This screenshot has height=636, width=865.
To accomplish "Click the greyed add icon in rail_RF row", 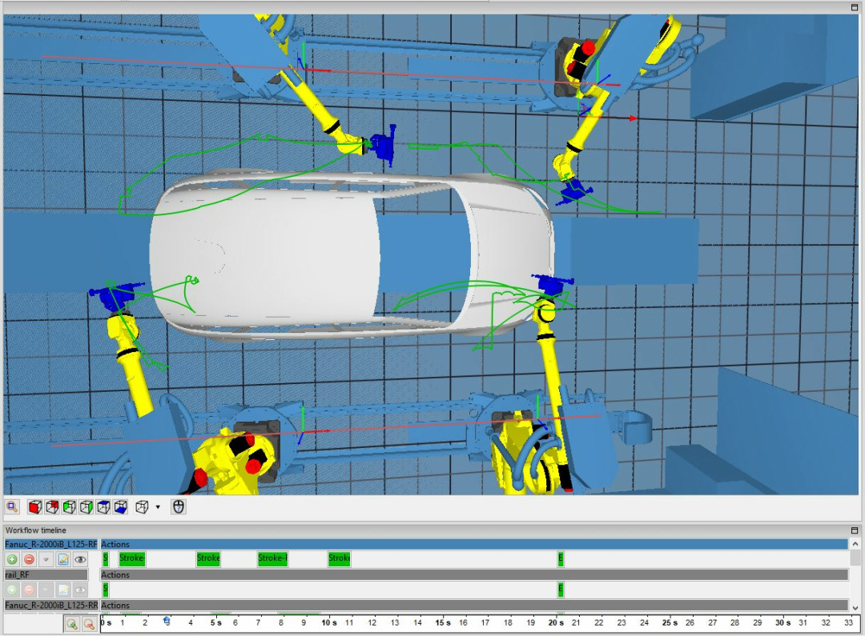I will (x=12, y=590).
